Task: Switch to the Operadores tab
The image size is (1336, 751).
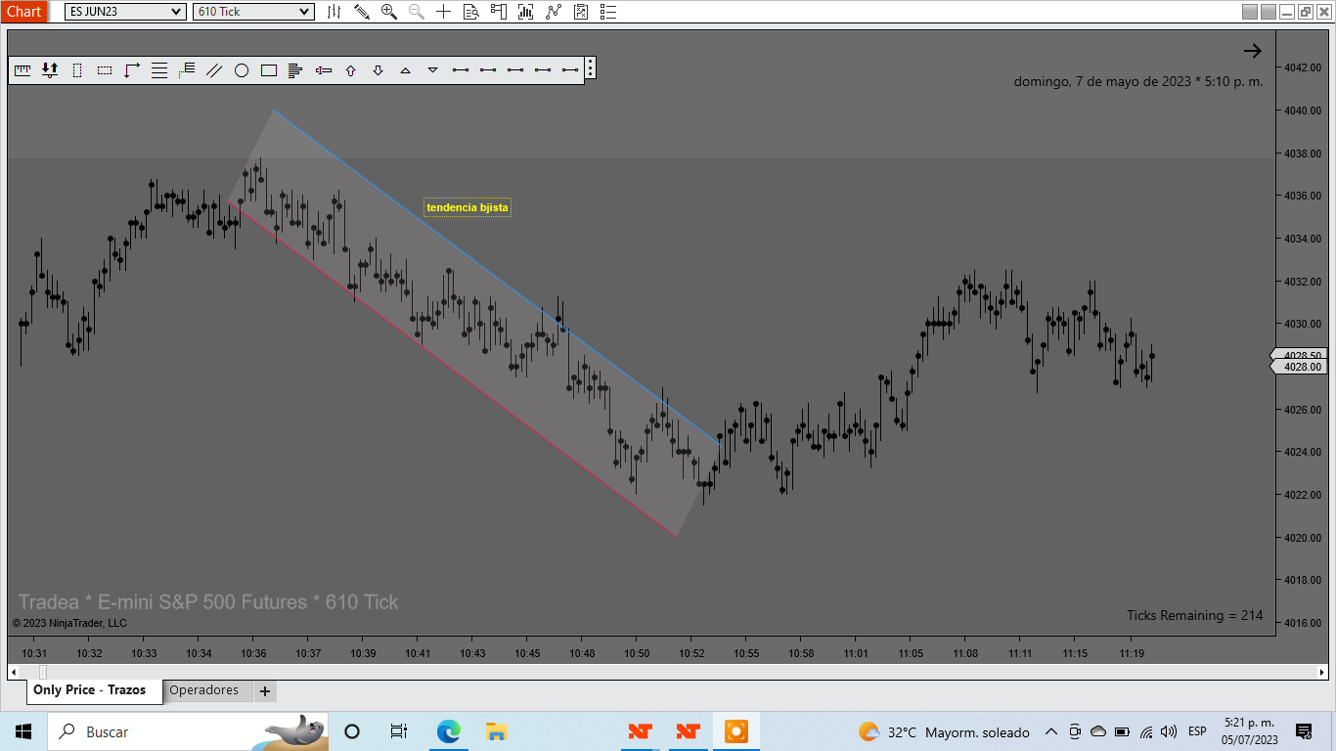Action: point(204,690)
